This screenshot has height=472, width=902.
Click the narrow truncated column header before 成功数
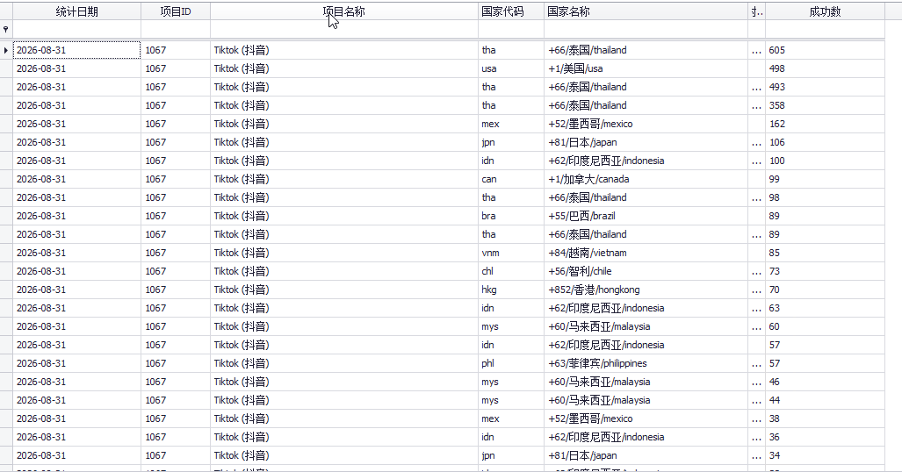[x=756, y=11]
